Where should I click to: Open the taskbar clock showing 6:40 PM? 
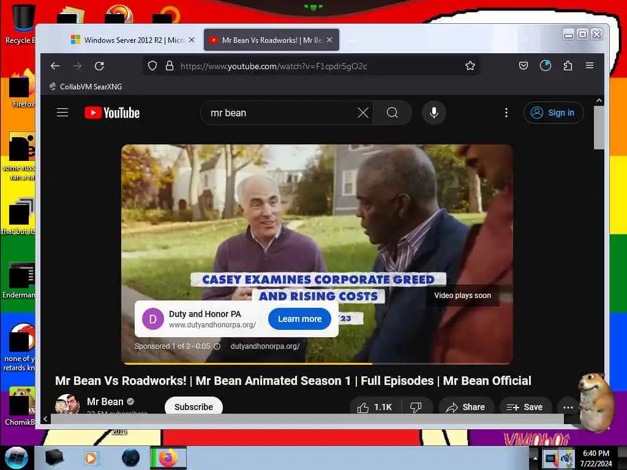pos(596,458)
